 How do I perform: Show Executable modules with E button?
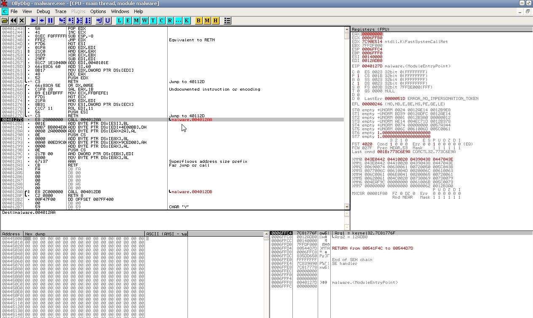pos(128,20)
